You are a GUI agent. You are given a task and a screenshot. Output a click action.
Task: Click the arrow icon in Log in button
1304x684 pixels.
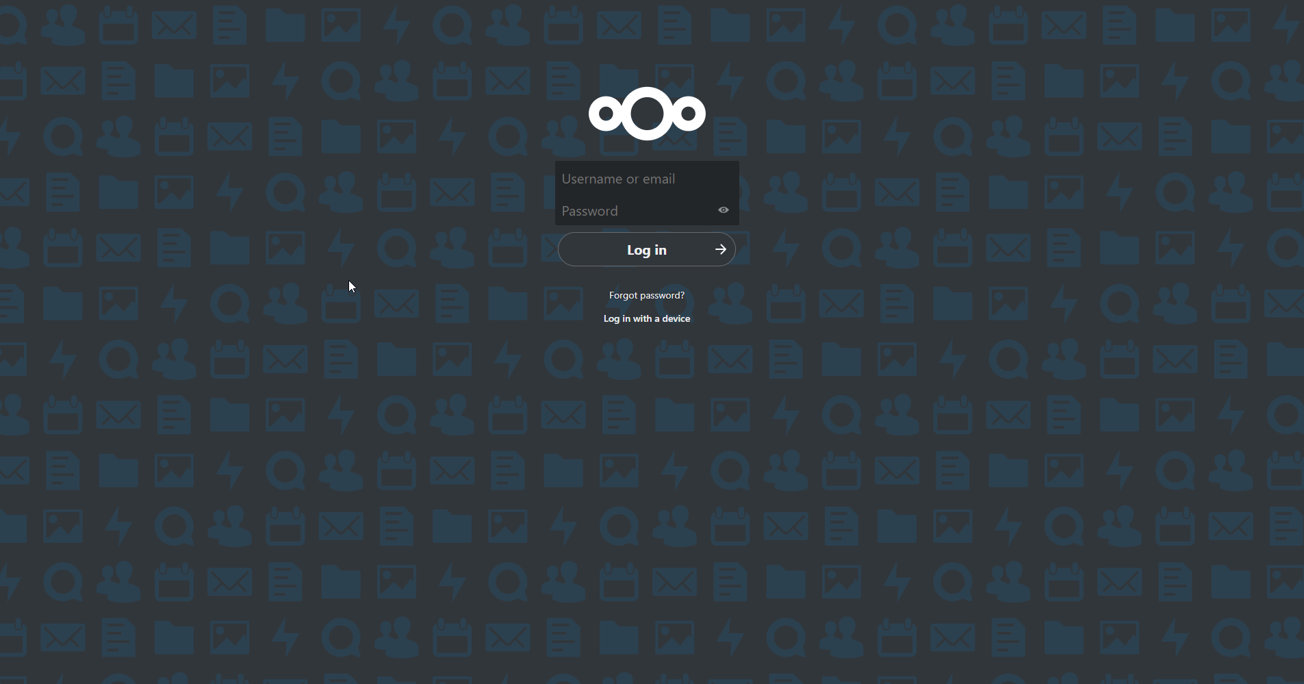721,250
